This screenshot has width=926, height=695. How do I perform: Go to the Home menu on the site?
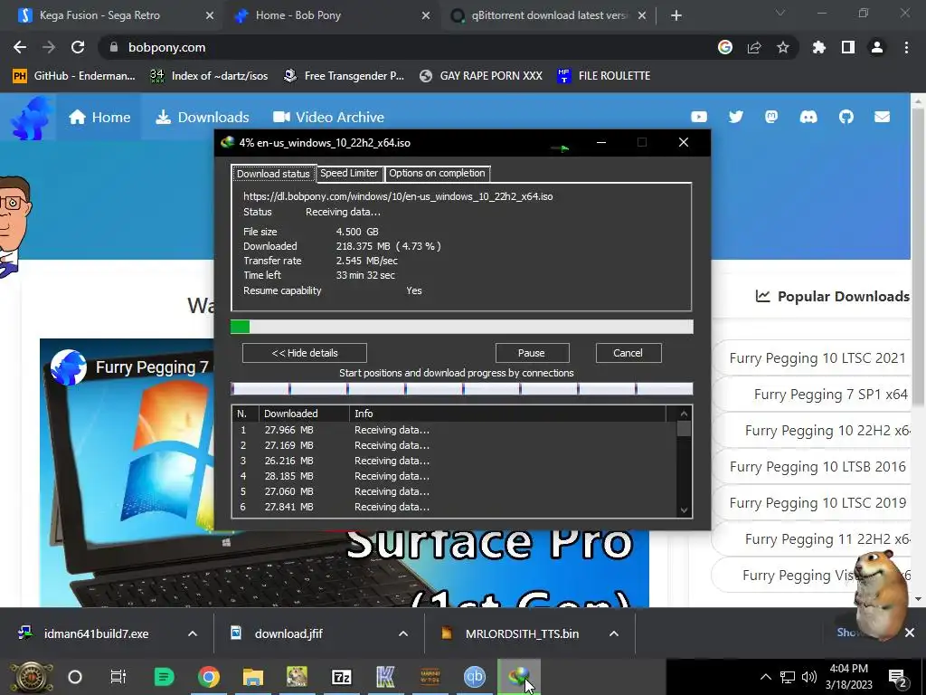point(99,117)
